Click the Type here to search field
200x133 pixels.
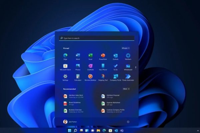tap(97, 38)
